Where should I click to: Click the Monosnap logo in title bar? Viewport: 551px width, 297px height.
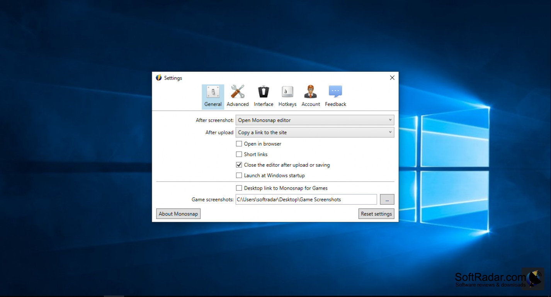coord(159,78)
